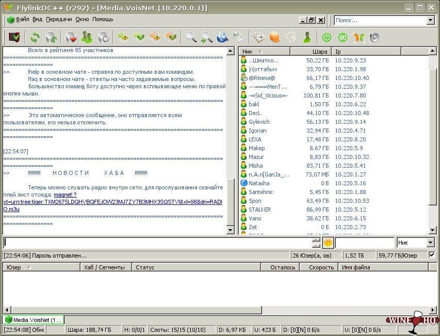Toggle the checkbox in hub status bar

coord(432,255)
